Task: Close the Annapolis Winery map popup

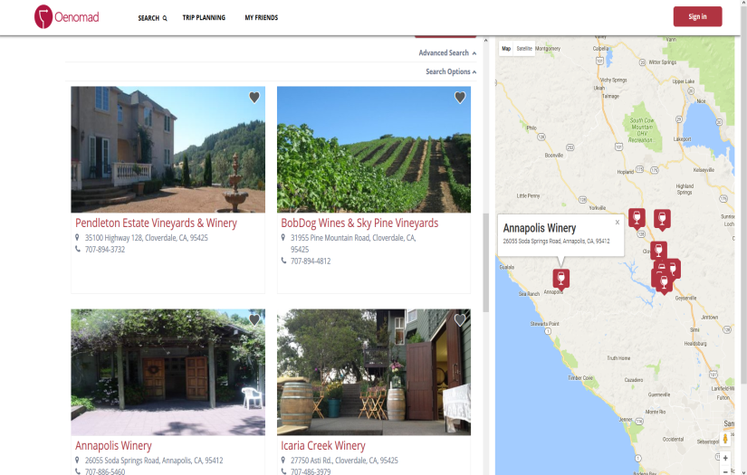Action: point(618,222)
